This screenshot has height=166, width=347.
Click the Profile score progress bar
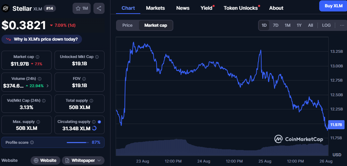[x=78, y=142]
